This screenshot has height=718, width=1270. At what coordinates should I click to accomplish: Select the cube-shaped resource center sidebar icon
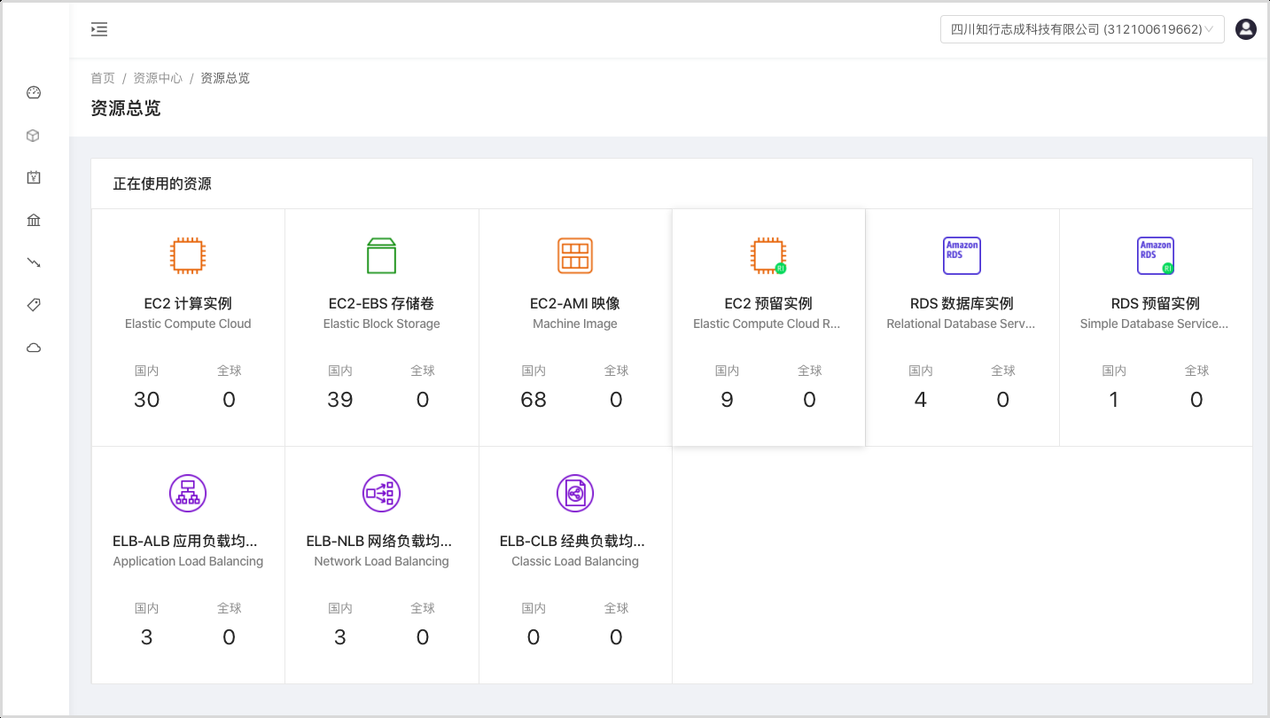point(33,135)
